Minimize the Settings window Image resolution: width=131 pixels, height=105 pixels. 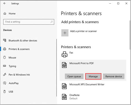click(x=110, y=4)
